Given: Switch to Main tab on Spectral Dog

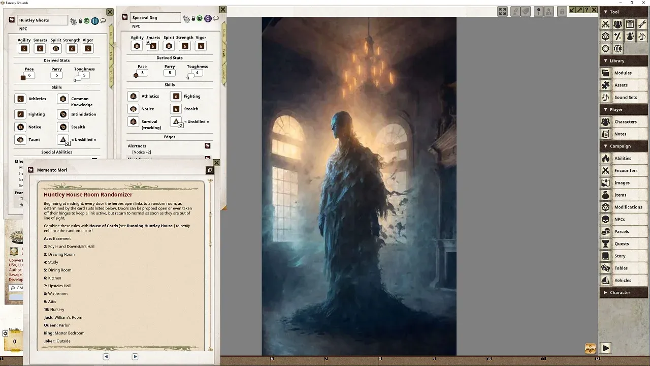Looking at the screenshot, I should tap(224, 33).
